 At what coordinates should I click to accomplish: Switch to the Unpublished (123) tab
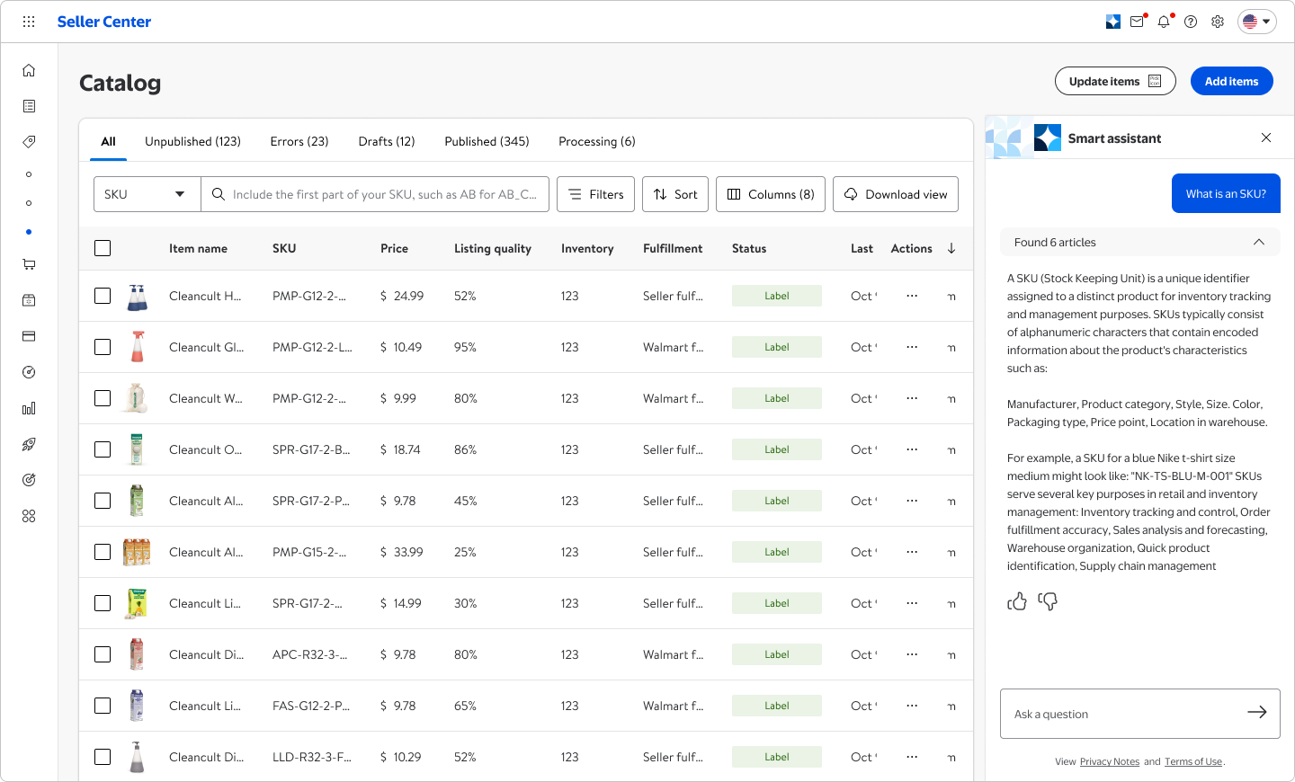tap(192, 141)
